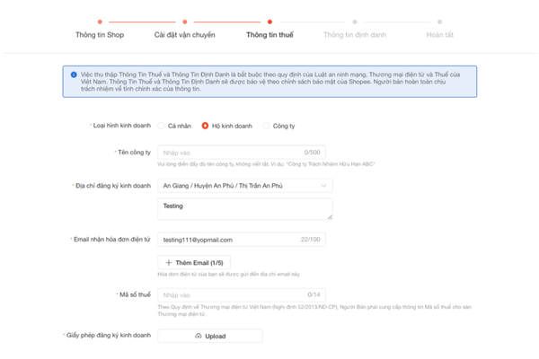Image resolution: width=539 pixels, height=359 pixels.
Task: Click the step dot above Cài đặt vận chuyển
Action: pyautogui.click(x=184, y=21)
